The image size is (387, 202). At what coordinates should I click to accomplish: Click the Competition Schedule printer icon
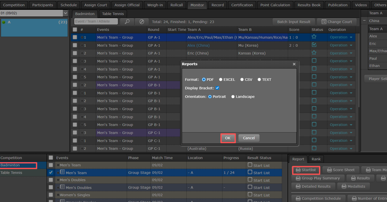(298, 198)
